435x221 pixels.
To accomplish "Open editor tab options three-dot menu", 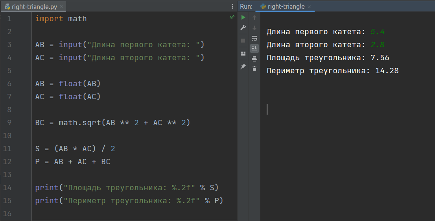I will [x=232, y=6].
